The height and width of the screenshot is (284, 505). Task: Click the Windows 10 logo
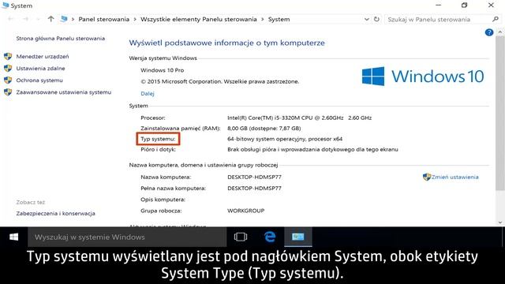(423, 77)
